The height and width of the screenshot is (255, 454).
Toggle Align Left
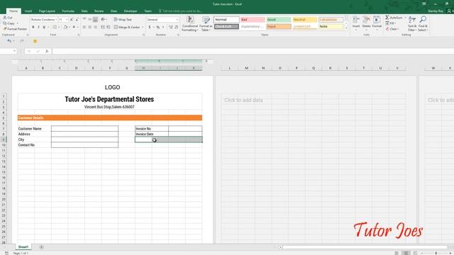click(x=84, y=27)
